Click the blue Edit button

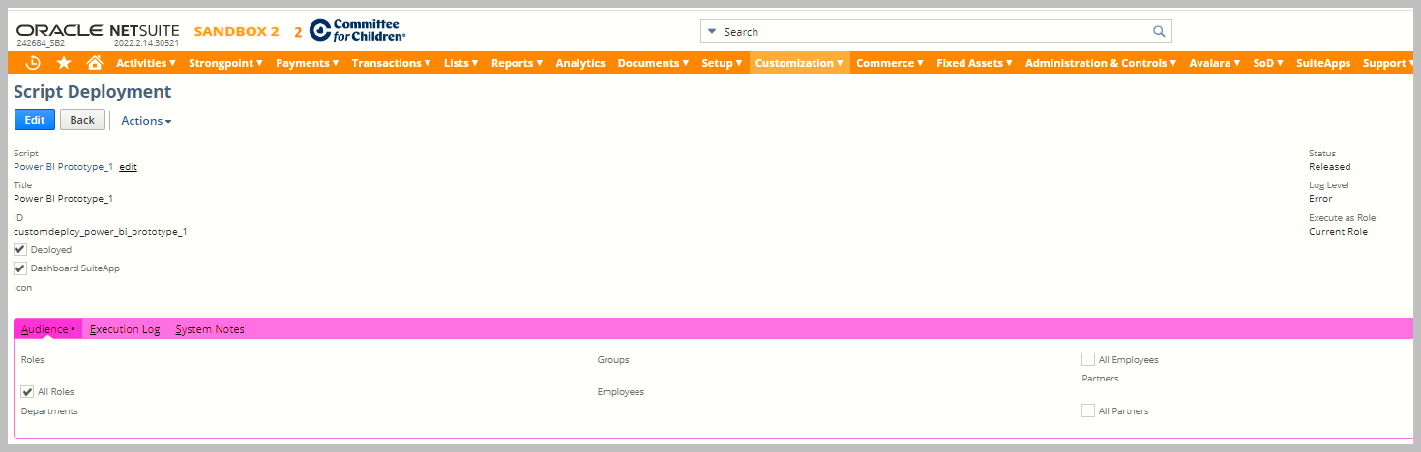[x=35, y=120]
